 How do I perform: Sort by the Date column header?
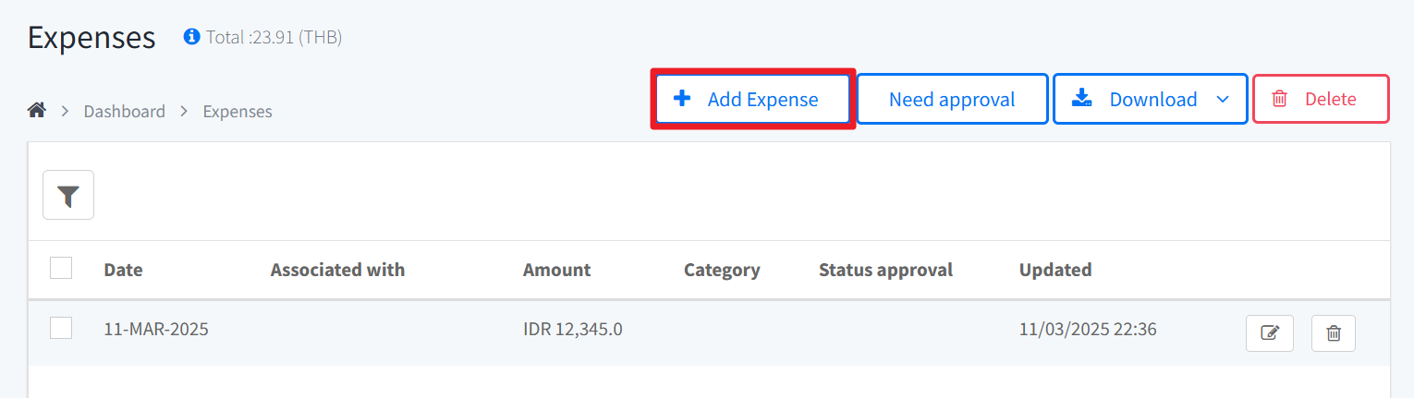click(x=123, y=271)
